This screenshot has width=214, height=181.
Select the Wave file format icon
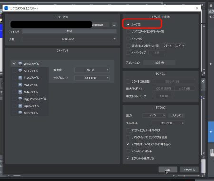point(20,64)
